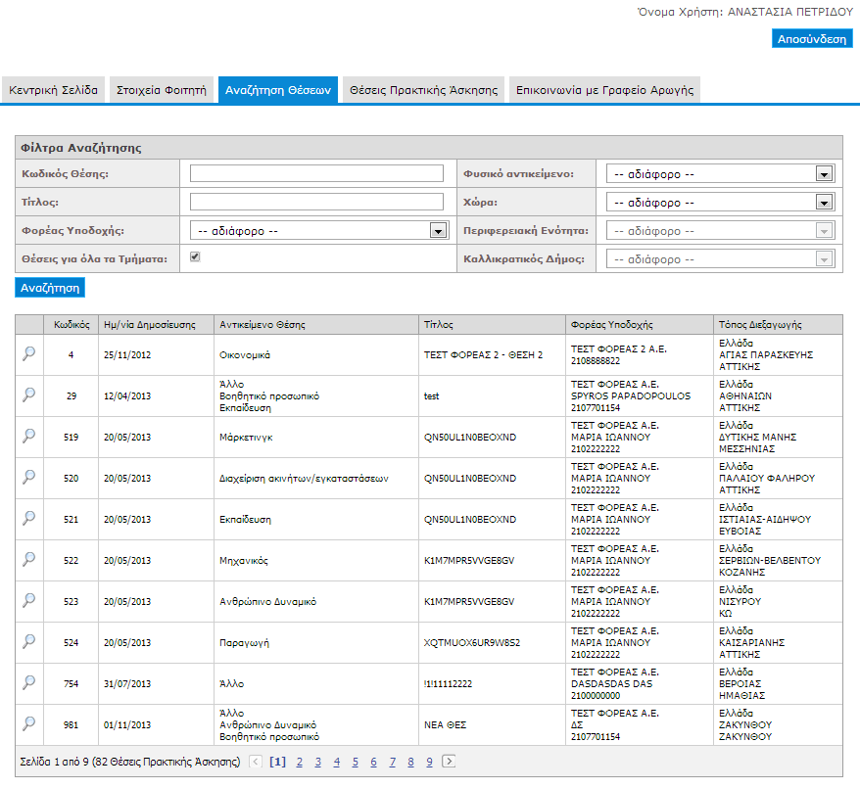Switch to 'Κεντρική Σελίδα' tab

click(x=53, y=90)
